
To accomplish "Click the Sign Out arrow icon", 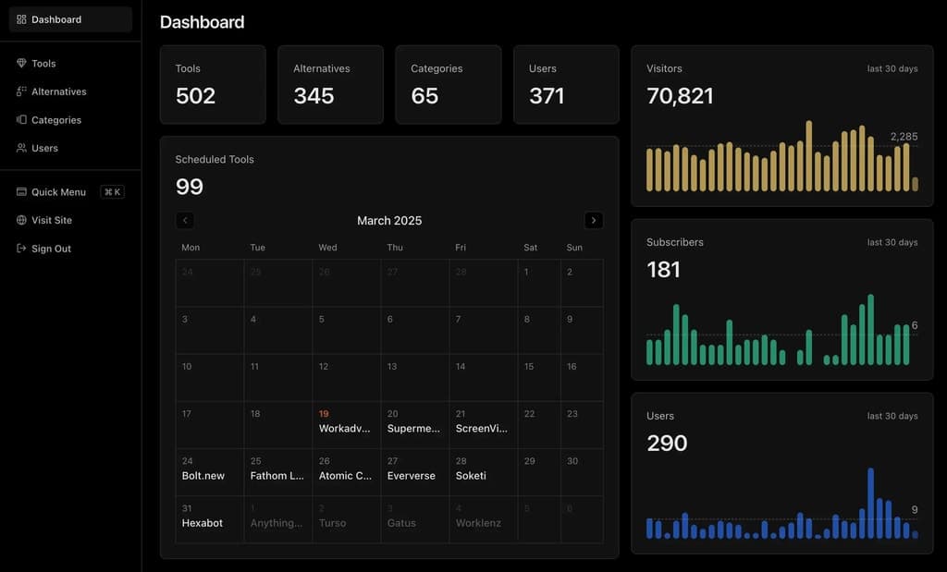I will click(x=20, y=249).
